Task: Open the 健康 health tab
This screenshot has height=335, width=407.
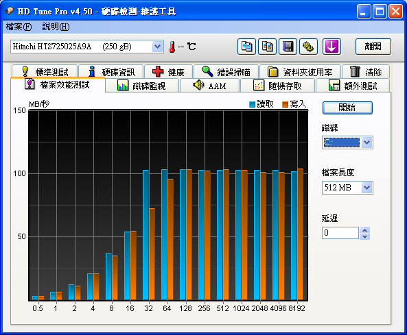Action: tap(168, 71)
